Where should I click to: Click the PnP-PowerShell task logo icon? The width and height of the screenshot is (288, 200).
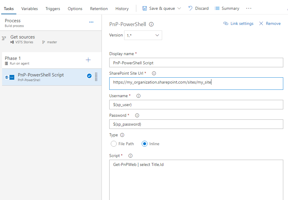[10, 77]
